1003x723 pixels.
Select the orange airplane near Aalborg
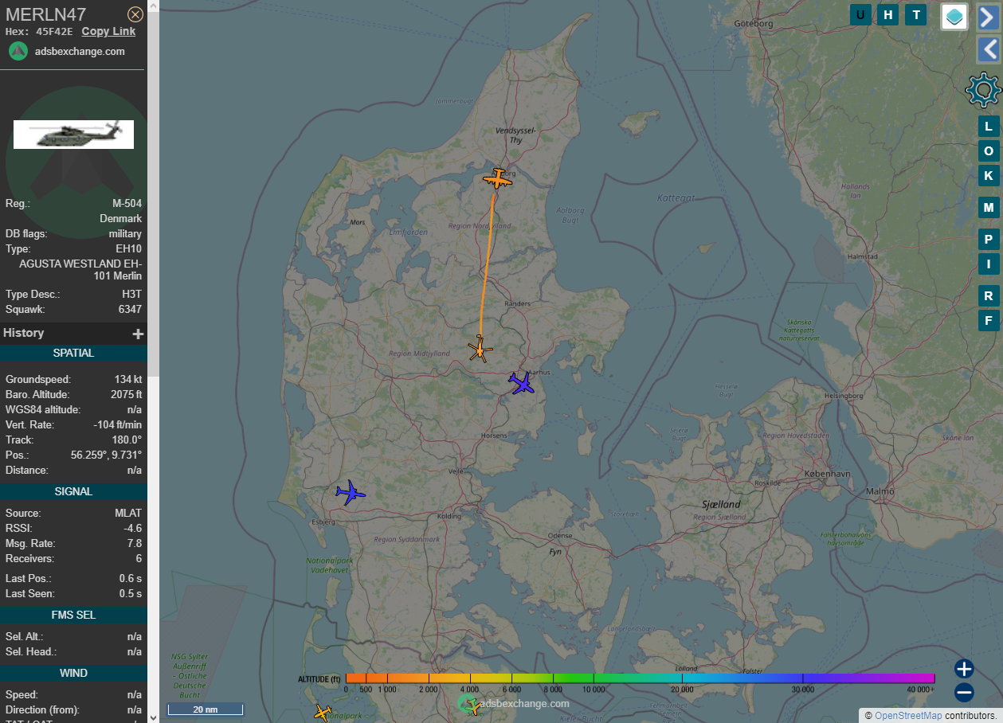click(497, 179)
